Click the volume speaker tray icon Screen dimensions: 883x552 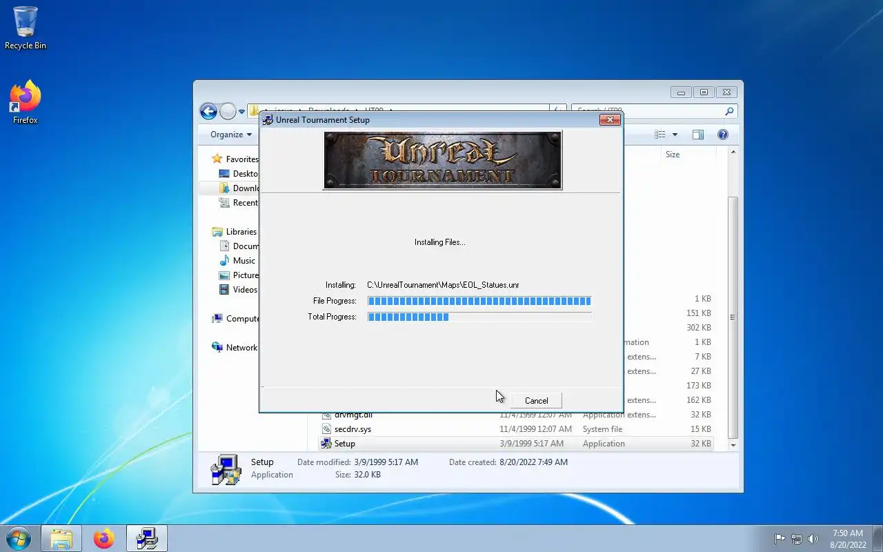pos(813,539)
